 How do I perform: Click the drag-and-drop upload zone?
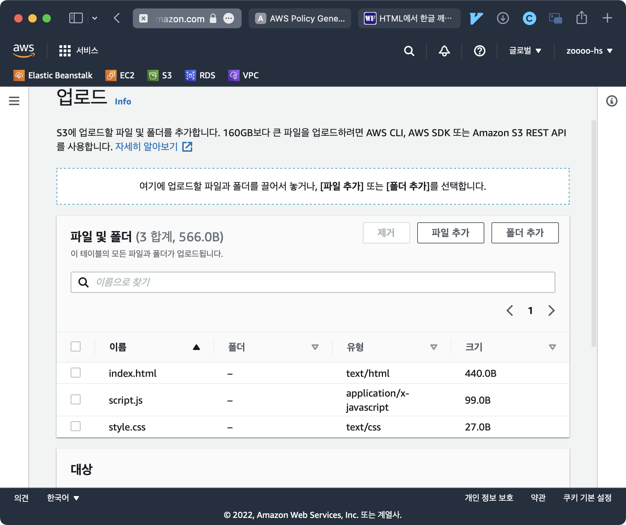(x=313, y=186)
